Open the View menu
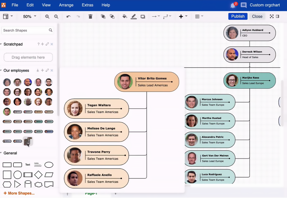 (46, 5)
